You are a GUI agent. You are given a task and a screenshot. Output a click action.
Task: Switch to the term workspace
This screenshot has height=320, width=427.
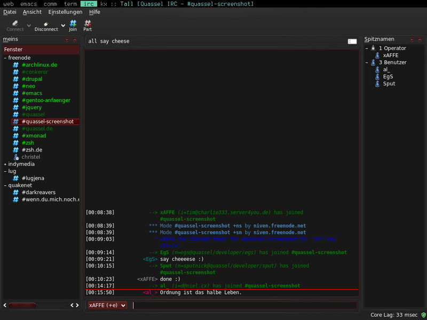(x=70, y=4)
